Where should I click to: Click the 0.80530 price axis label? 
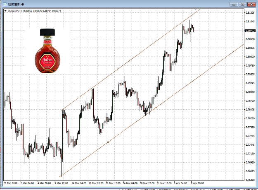point(250,39)
